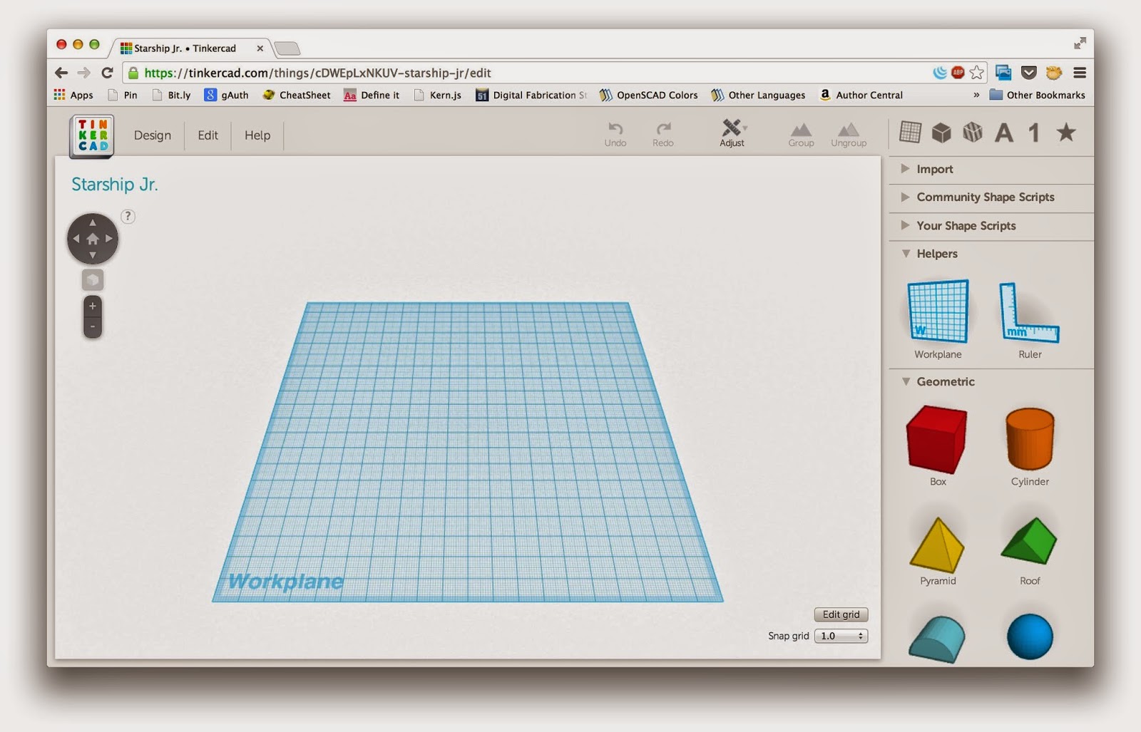Open the Kern.js bookmark
The image size is (1141, 732).
[437, 95]
